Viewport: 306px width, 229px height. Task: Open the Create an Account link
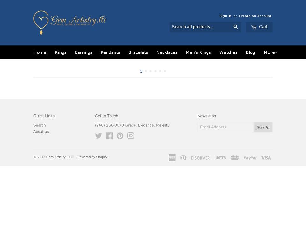pos(255,16)
